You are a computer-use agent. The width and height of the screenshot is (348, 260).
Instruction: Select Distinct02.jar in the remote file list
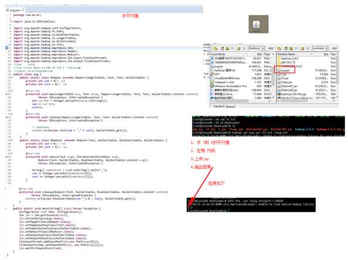tap(289, 90)
